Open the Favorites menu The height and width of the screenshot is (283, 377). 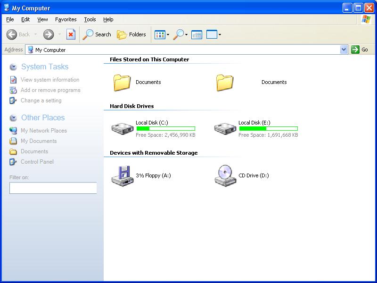(66, 19)
